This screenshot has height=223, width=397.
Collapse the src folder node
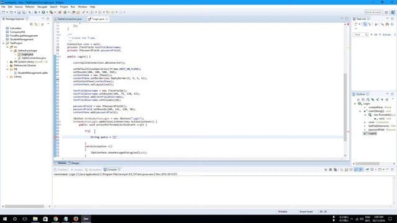7,47
